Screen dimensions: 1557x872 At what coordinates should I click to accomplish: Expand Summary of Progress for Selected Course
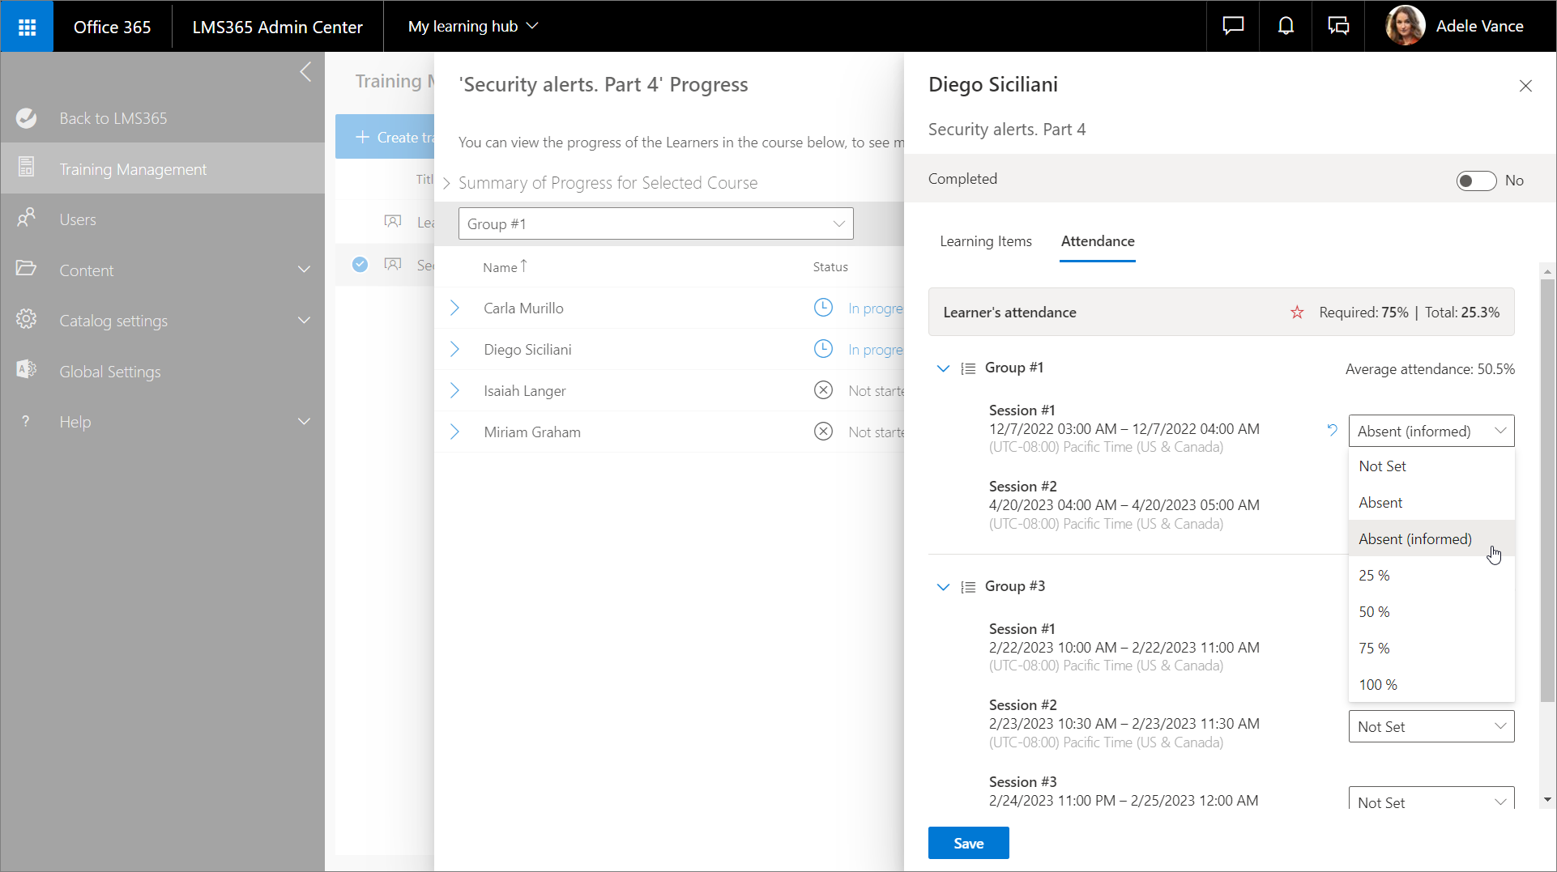446,183
